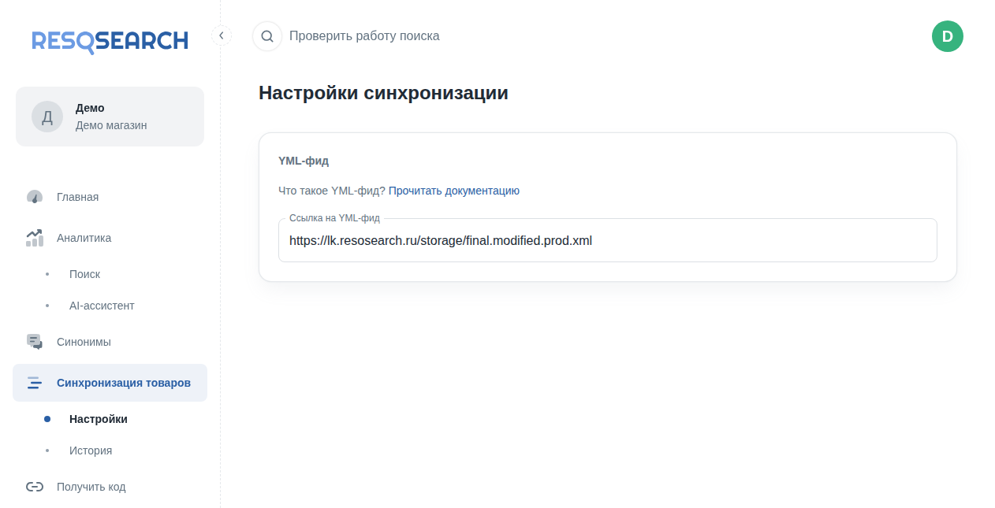Open Прочитать документацию link
Viewport: 995px width, 508px height.
454,191
